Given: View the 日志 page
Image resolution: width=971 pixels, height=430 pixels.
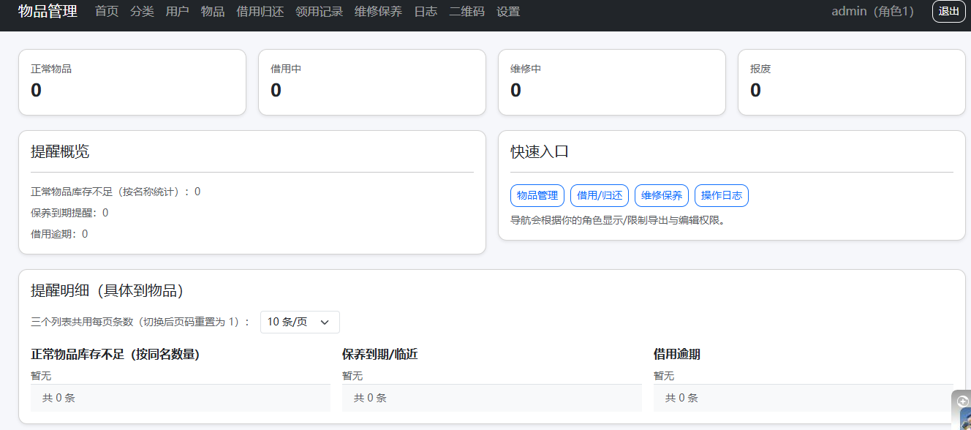Looking at the screenshot, I should point(426,12).
